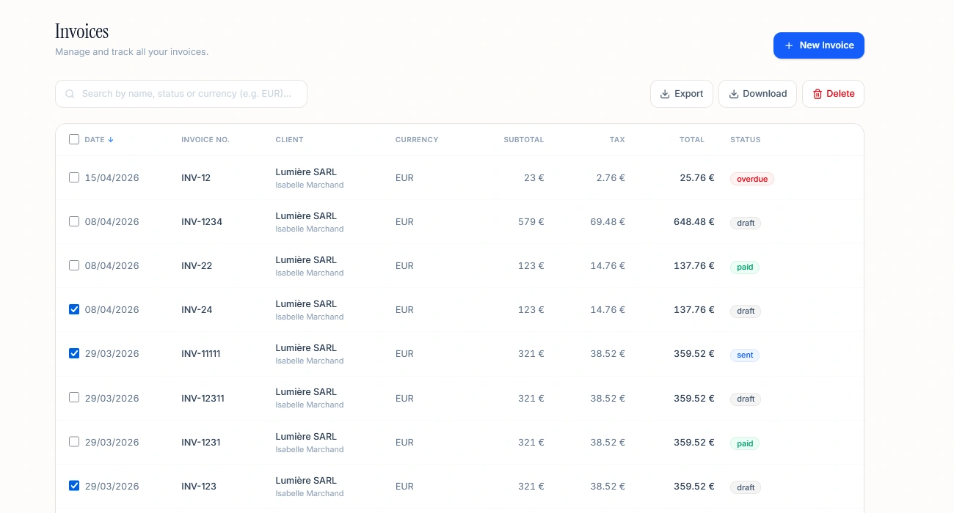Check the checkbox for INV-22

coord(74,265)
